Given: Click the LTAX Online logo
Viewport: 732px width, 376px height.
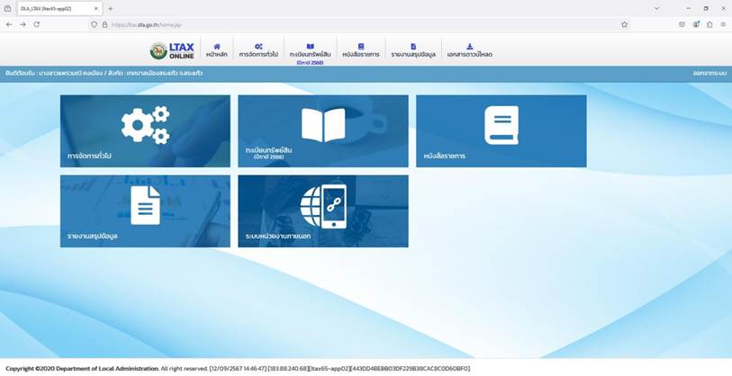Looking at the screenshot, I should coord(172,51).
